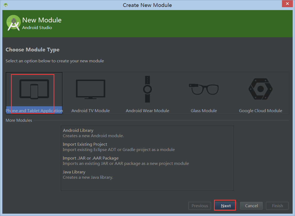Click the Finish button
This screenshot has height=216, width=295.
[277, 206]
